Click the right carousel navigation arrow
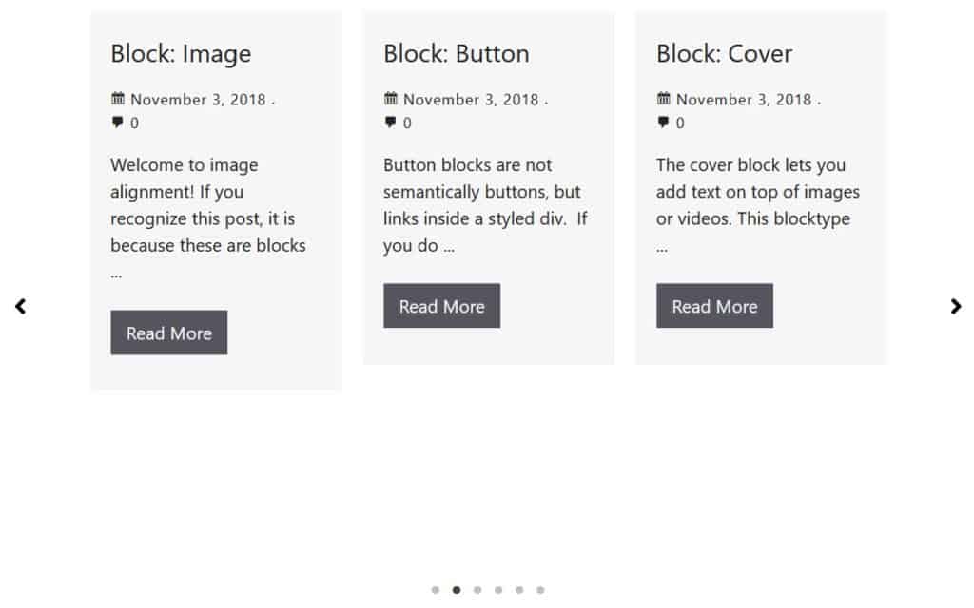 (x=956, y=306)
